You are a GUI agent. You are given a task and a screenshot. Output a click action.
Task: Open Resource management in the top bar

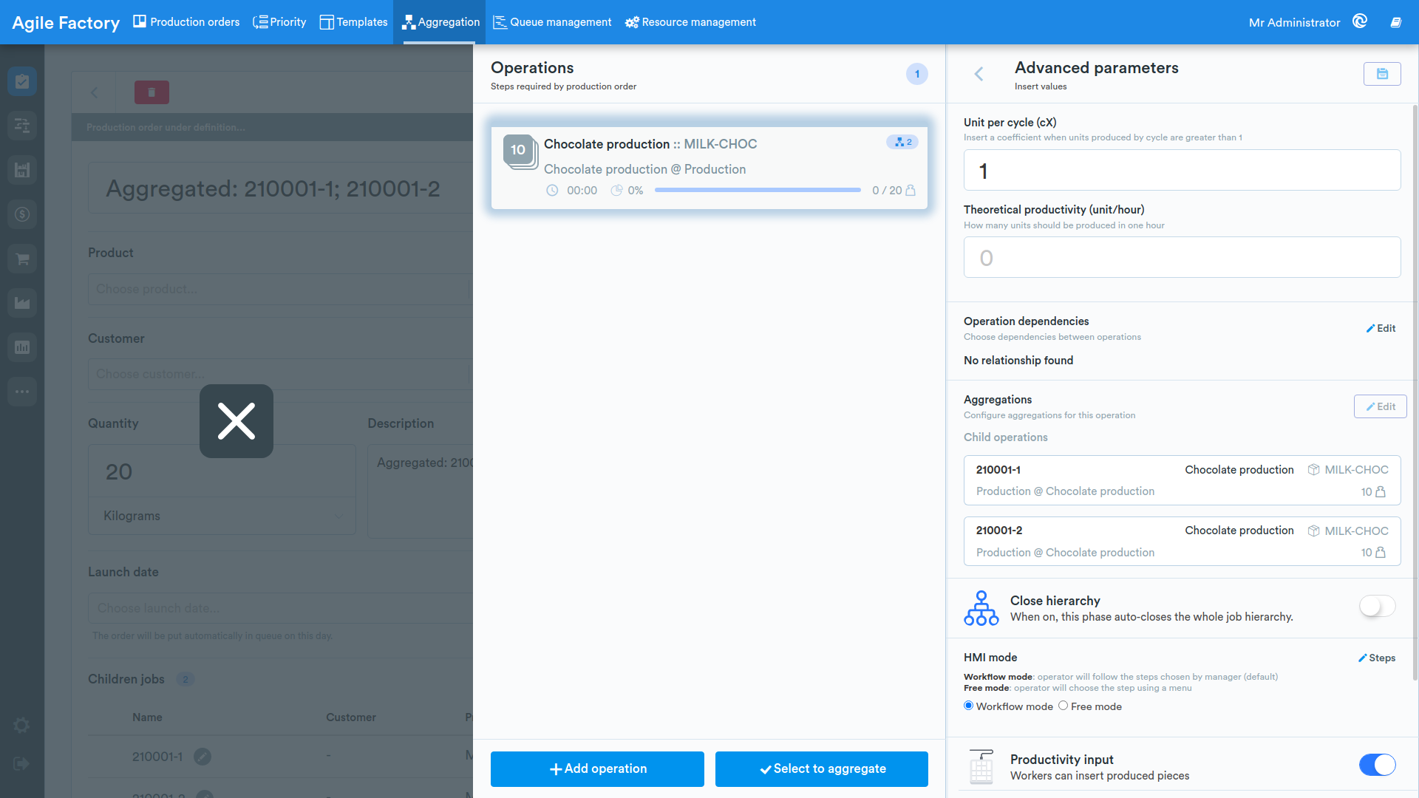tap(690, 22)
